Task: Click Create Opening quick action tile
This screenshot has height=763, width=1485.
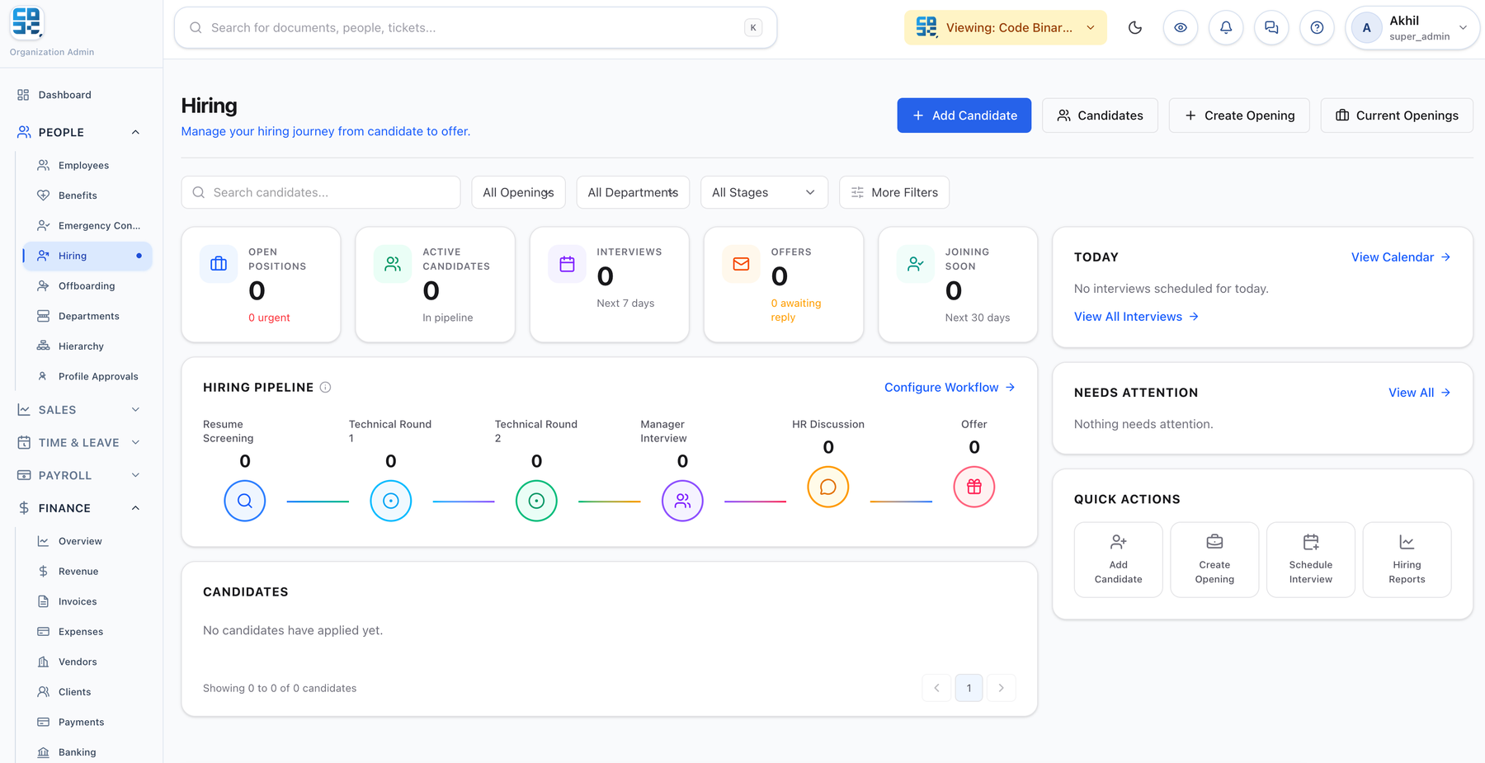Action: click(1214, 559)
